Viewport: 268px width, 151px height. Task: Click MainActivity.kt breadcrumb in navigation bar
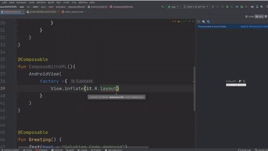pos(98,7)
